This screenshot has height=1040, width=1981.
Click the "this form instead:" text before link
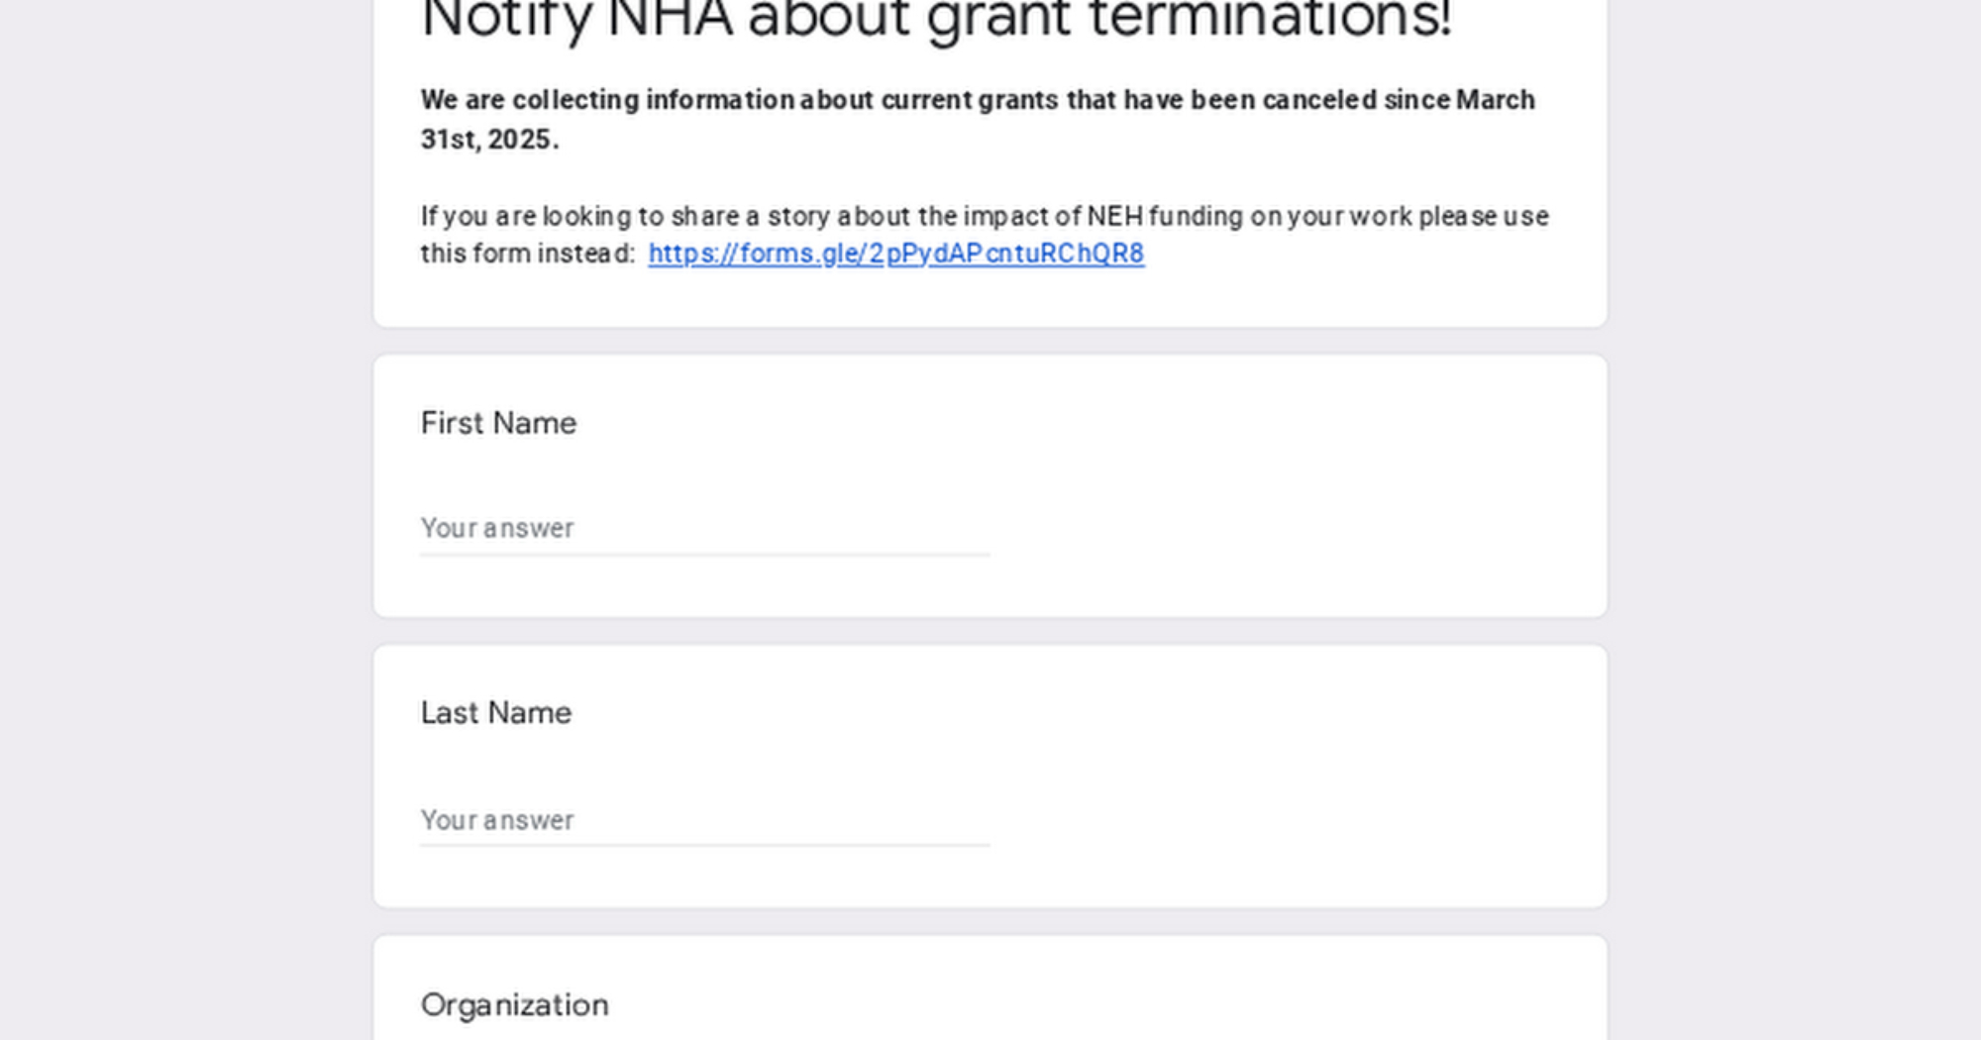(x=527, y=254)
